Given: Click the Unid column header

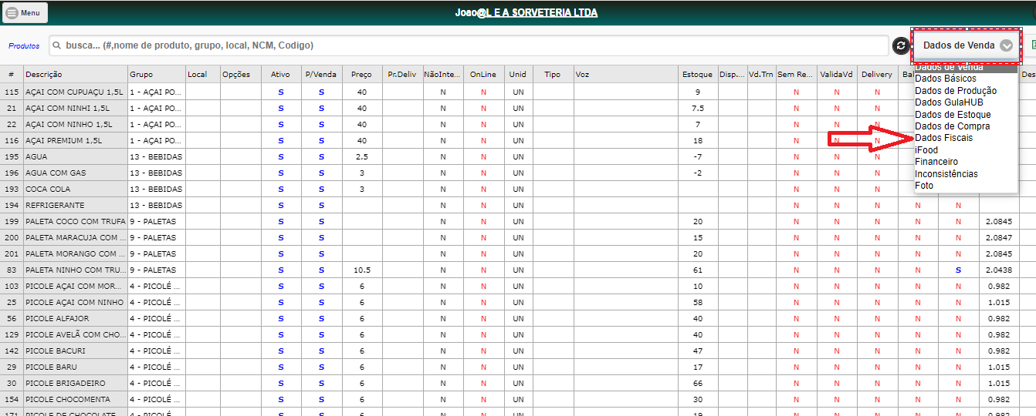Looking at the screenshot, I should pyautogui.click(x=518, y=75).
